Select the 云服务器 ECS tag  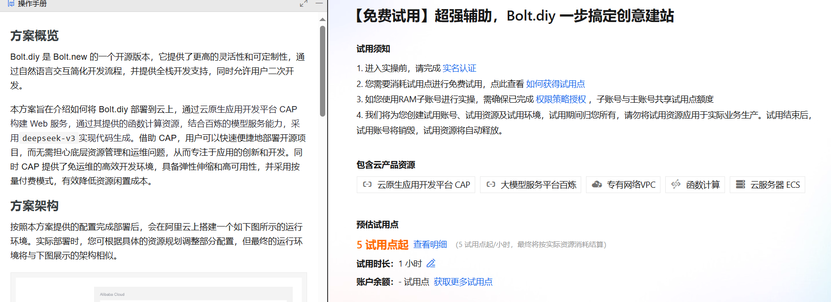pyautogui.click(x=767, y=184)
